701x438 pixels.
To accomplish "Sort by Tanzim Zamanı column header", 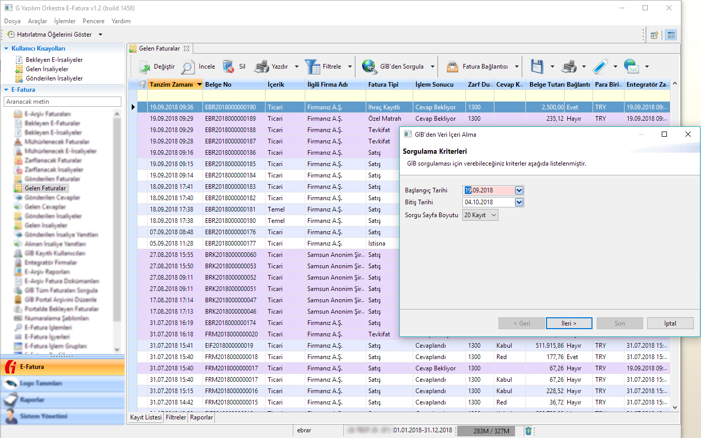I will (171, 85).
